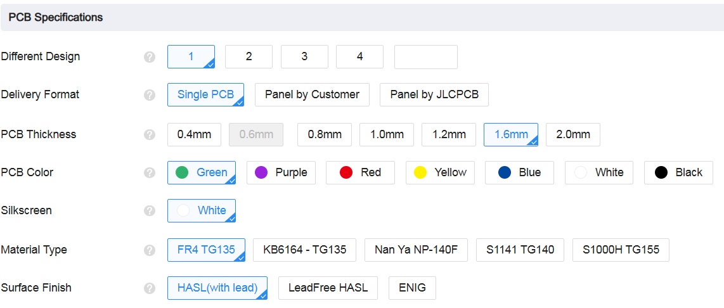The image size is (724, 308).
Task: Pick Purple PCB color
Action: (x=281, y=172)
